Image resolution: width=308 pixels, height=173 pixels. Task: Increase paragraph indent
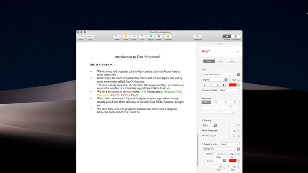pos(230,107)
